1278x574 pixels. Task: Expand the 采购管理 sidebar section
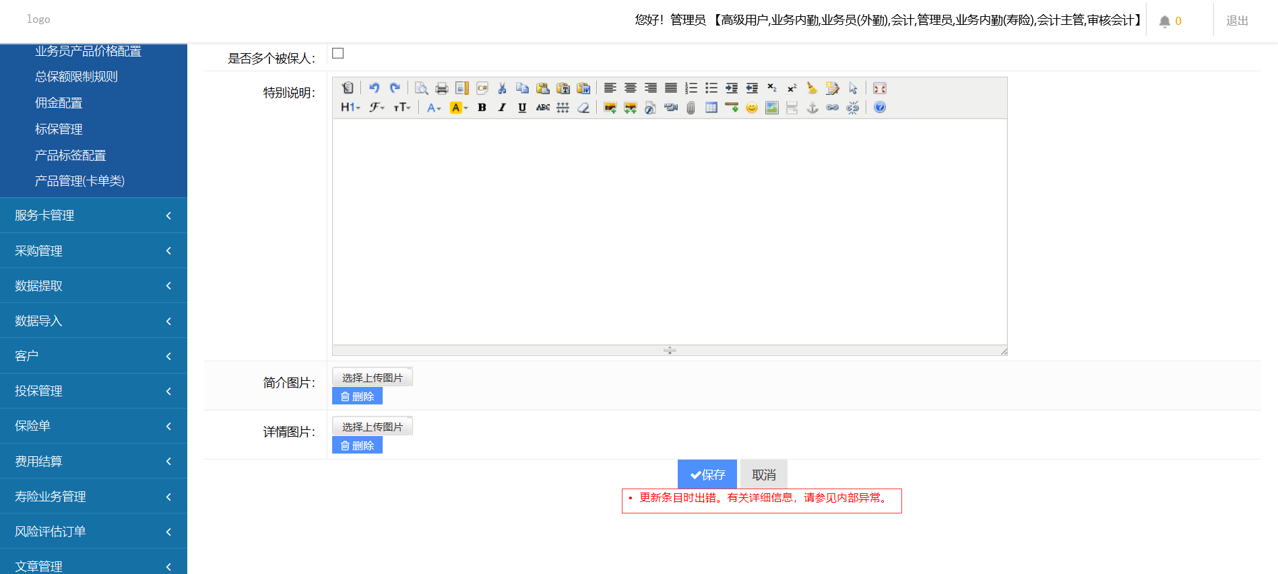94,251
